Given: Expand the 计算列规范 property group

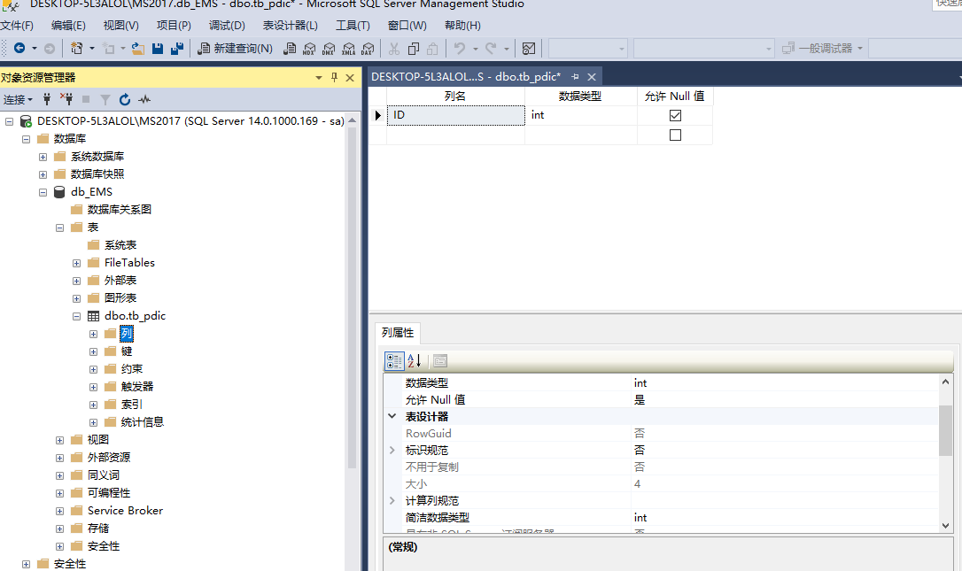Looking at the screenshot, I should pyautogui.click(x=392, y=500).
